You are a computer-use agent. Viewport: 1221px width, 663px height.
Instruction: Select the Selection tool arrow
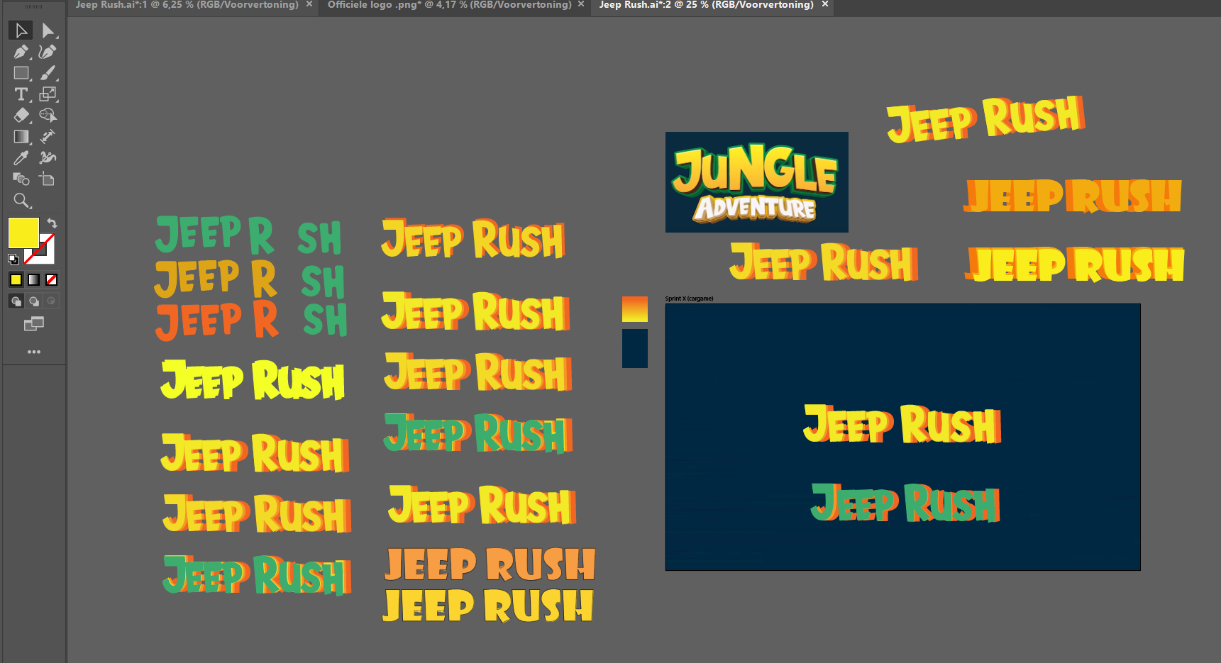21,30
